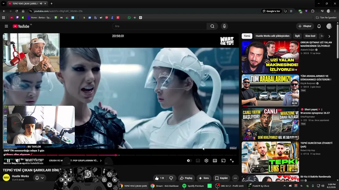Open the Kick bookmark icon
This screenshot has width=339, height=190.
point(23,18)
